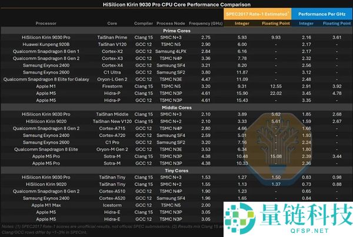Click the 'C1 Ultra' core cell
This screenshot has height=237, width=353.
[x=112, y=72]
